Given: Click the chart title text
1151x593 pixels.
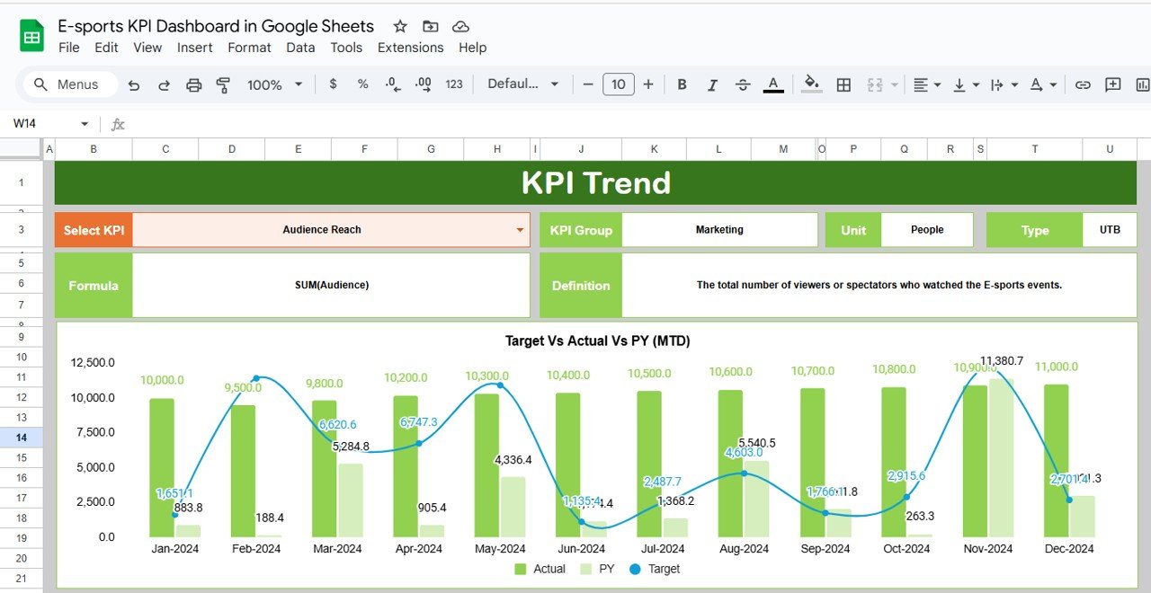Looking at the screenshot, I should 598,341.
